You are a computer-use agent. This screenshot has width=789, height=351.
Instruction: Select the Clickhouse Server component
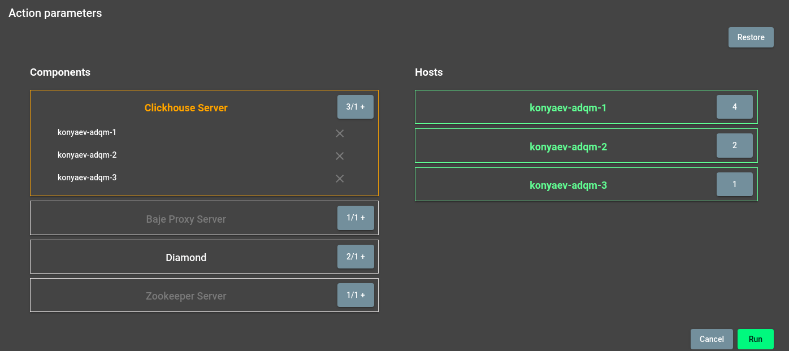coord(186,108)
